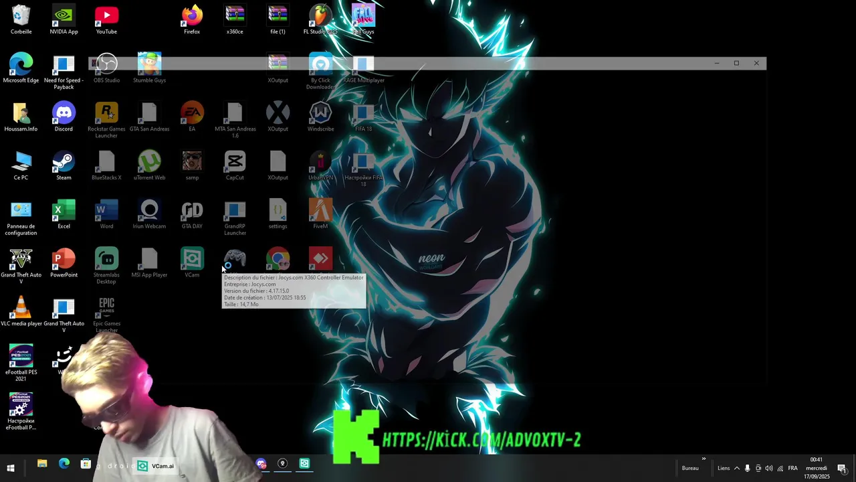Open the notification center icon
This screenshot has height=482, width=856.
pos(842,468)
